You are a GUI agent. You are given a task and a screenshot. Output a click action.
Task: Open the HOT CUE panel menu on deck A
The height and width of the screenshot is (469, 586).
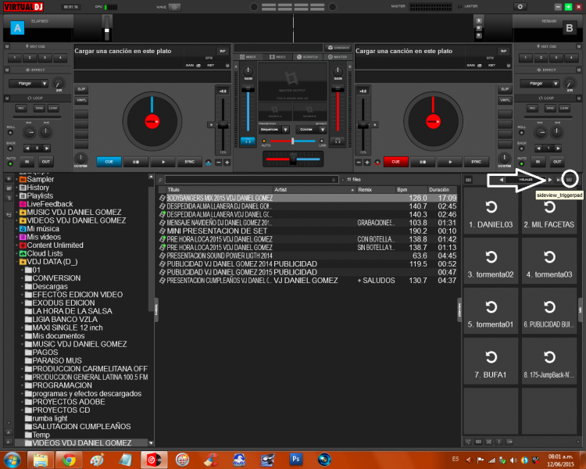(x=7, y=46)
